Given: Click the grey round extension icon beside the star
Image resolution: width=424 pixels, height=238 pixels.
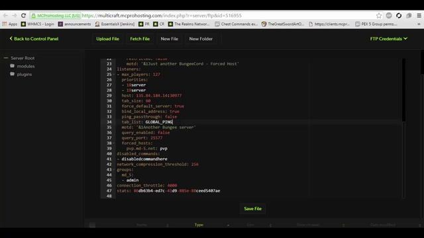Looking at the screenshot, I should click(x=389, y=16).
